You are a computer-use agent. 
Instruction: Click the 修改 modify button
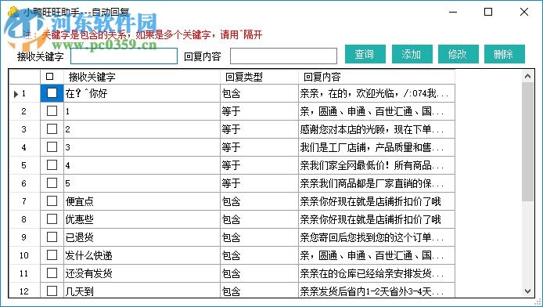tap(458, 54)
